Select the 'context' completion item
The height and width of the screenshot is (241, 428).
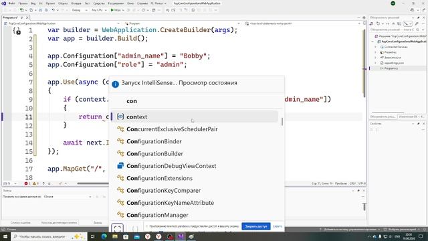pos(195,116)
